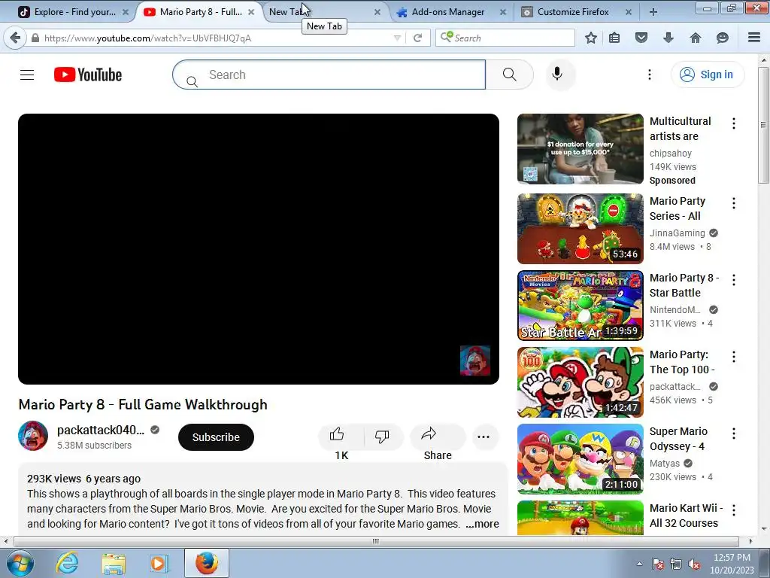Open options menu for Top 100 video

coord(734,356)
